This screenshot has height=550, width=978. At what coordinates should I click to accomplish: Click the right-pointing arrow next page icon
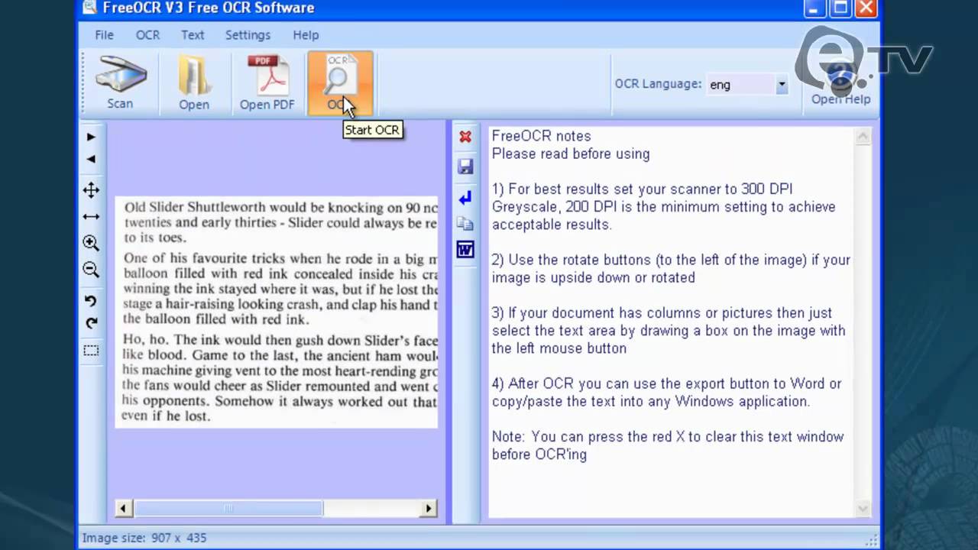(91, 137)
